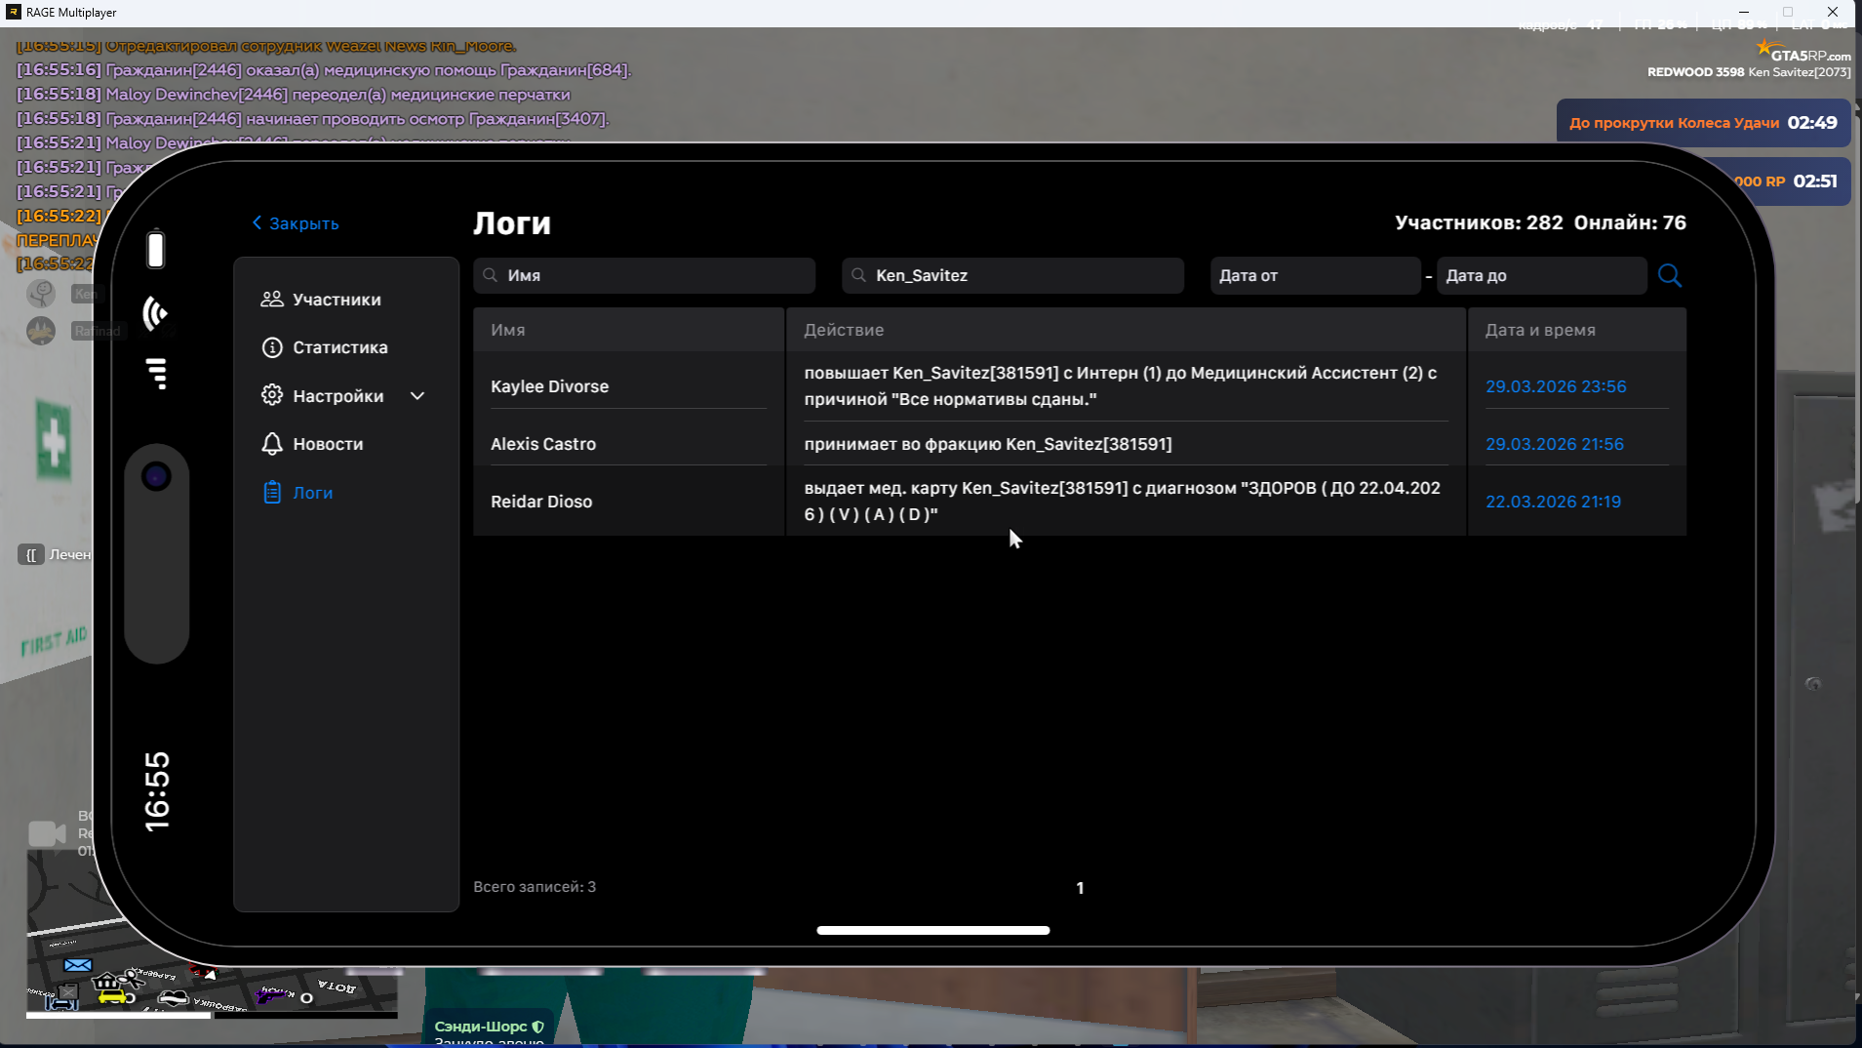
Task: Click the Имя column header
Action: point(629,330)
